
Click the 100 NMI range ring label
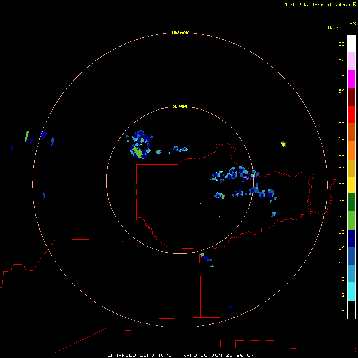pyautogui.click(x=180, y=33)
